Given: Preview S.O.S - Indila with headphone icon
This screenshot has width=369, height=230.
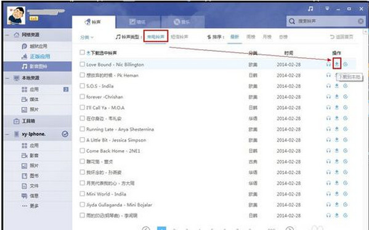Looking at the screenshot, I should 328,86.
